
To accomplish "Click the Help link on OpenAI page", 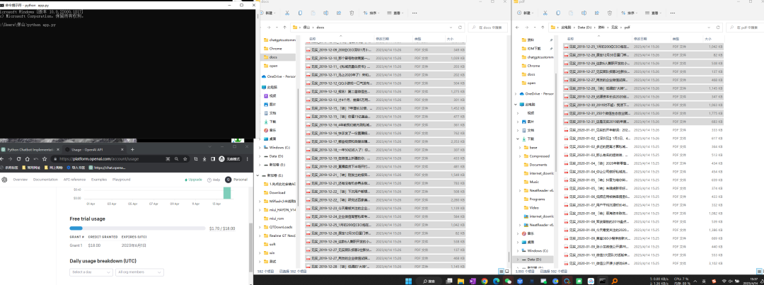I will pyautogui.click(x=214, y=180).
